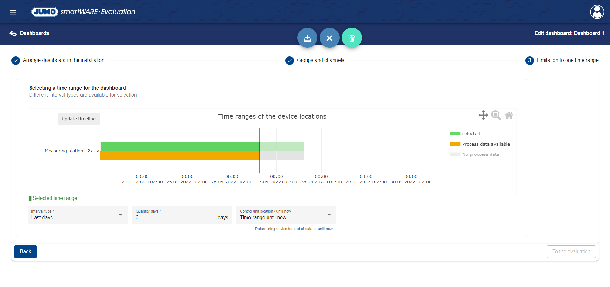This screenshot has width=610, height=287.
Task: Go to 'Arrange dashboard in the installation' step
Action: pos(63,60)
